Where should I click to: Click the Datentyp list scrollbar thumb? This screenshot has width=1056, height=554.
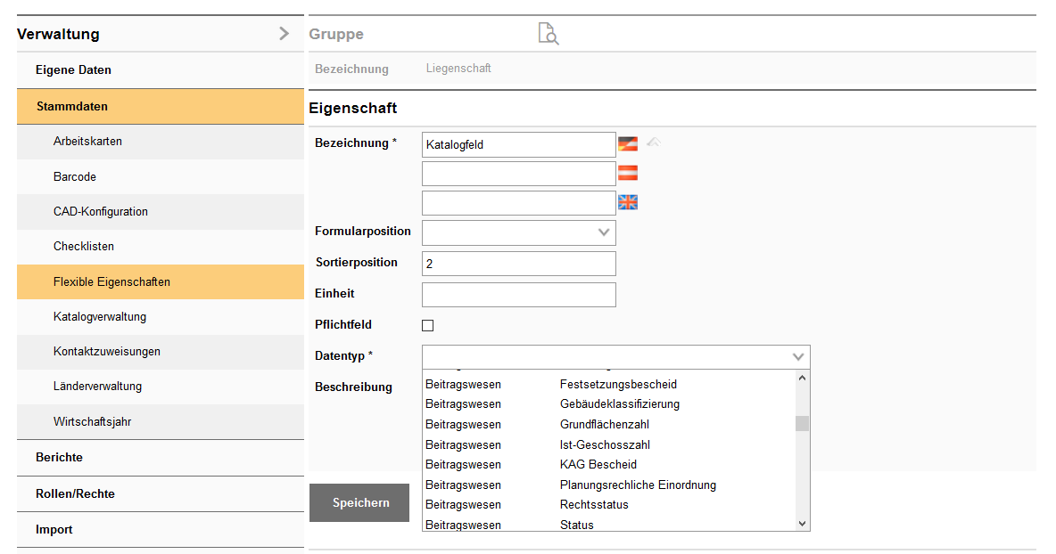(x=803, y=423)
